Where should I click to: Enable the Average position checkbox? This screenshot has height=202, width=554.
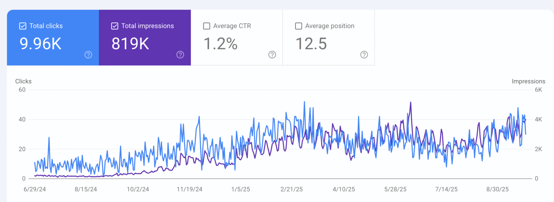pos(299,26)
